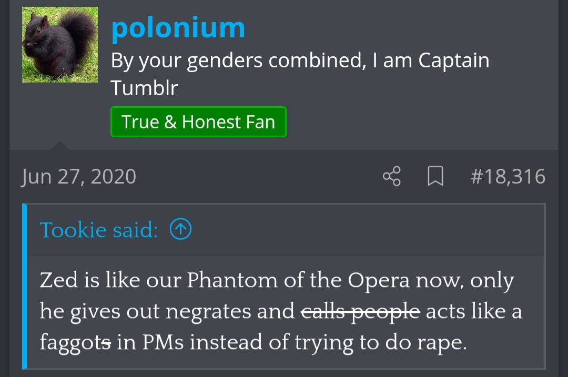The image size is (568, 377).
Task: Click "Phantom of the Opera" in the quote
Action: [x=298, y=280]
